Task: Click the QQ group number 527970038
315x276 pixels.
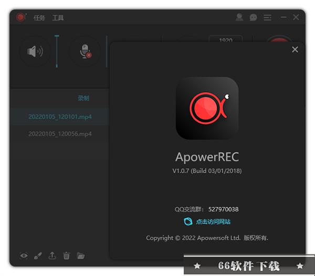Action: (224, 209)
